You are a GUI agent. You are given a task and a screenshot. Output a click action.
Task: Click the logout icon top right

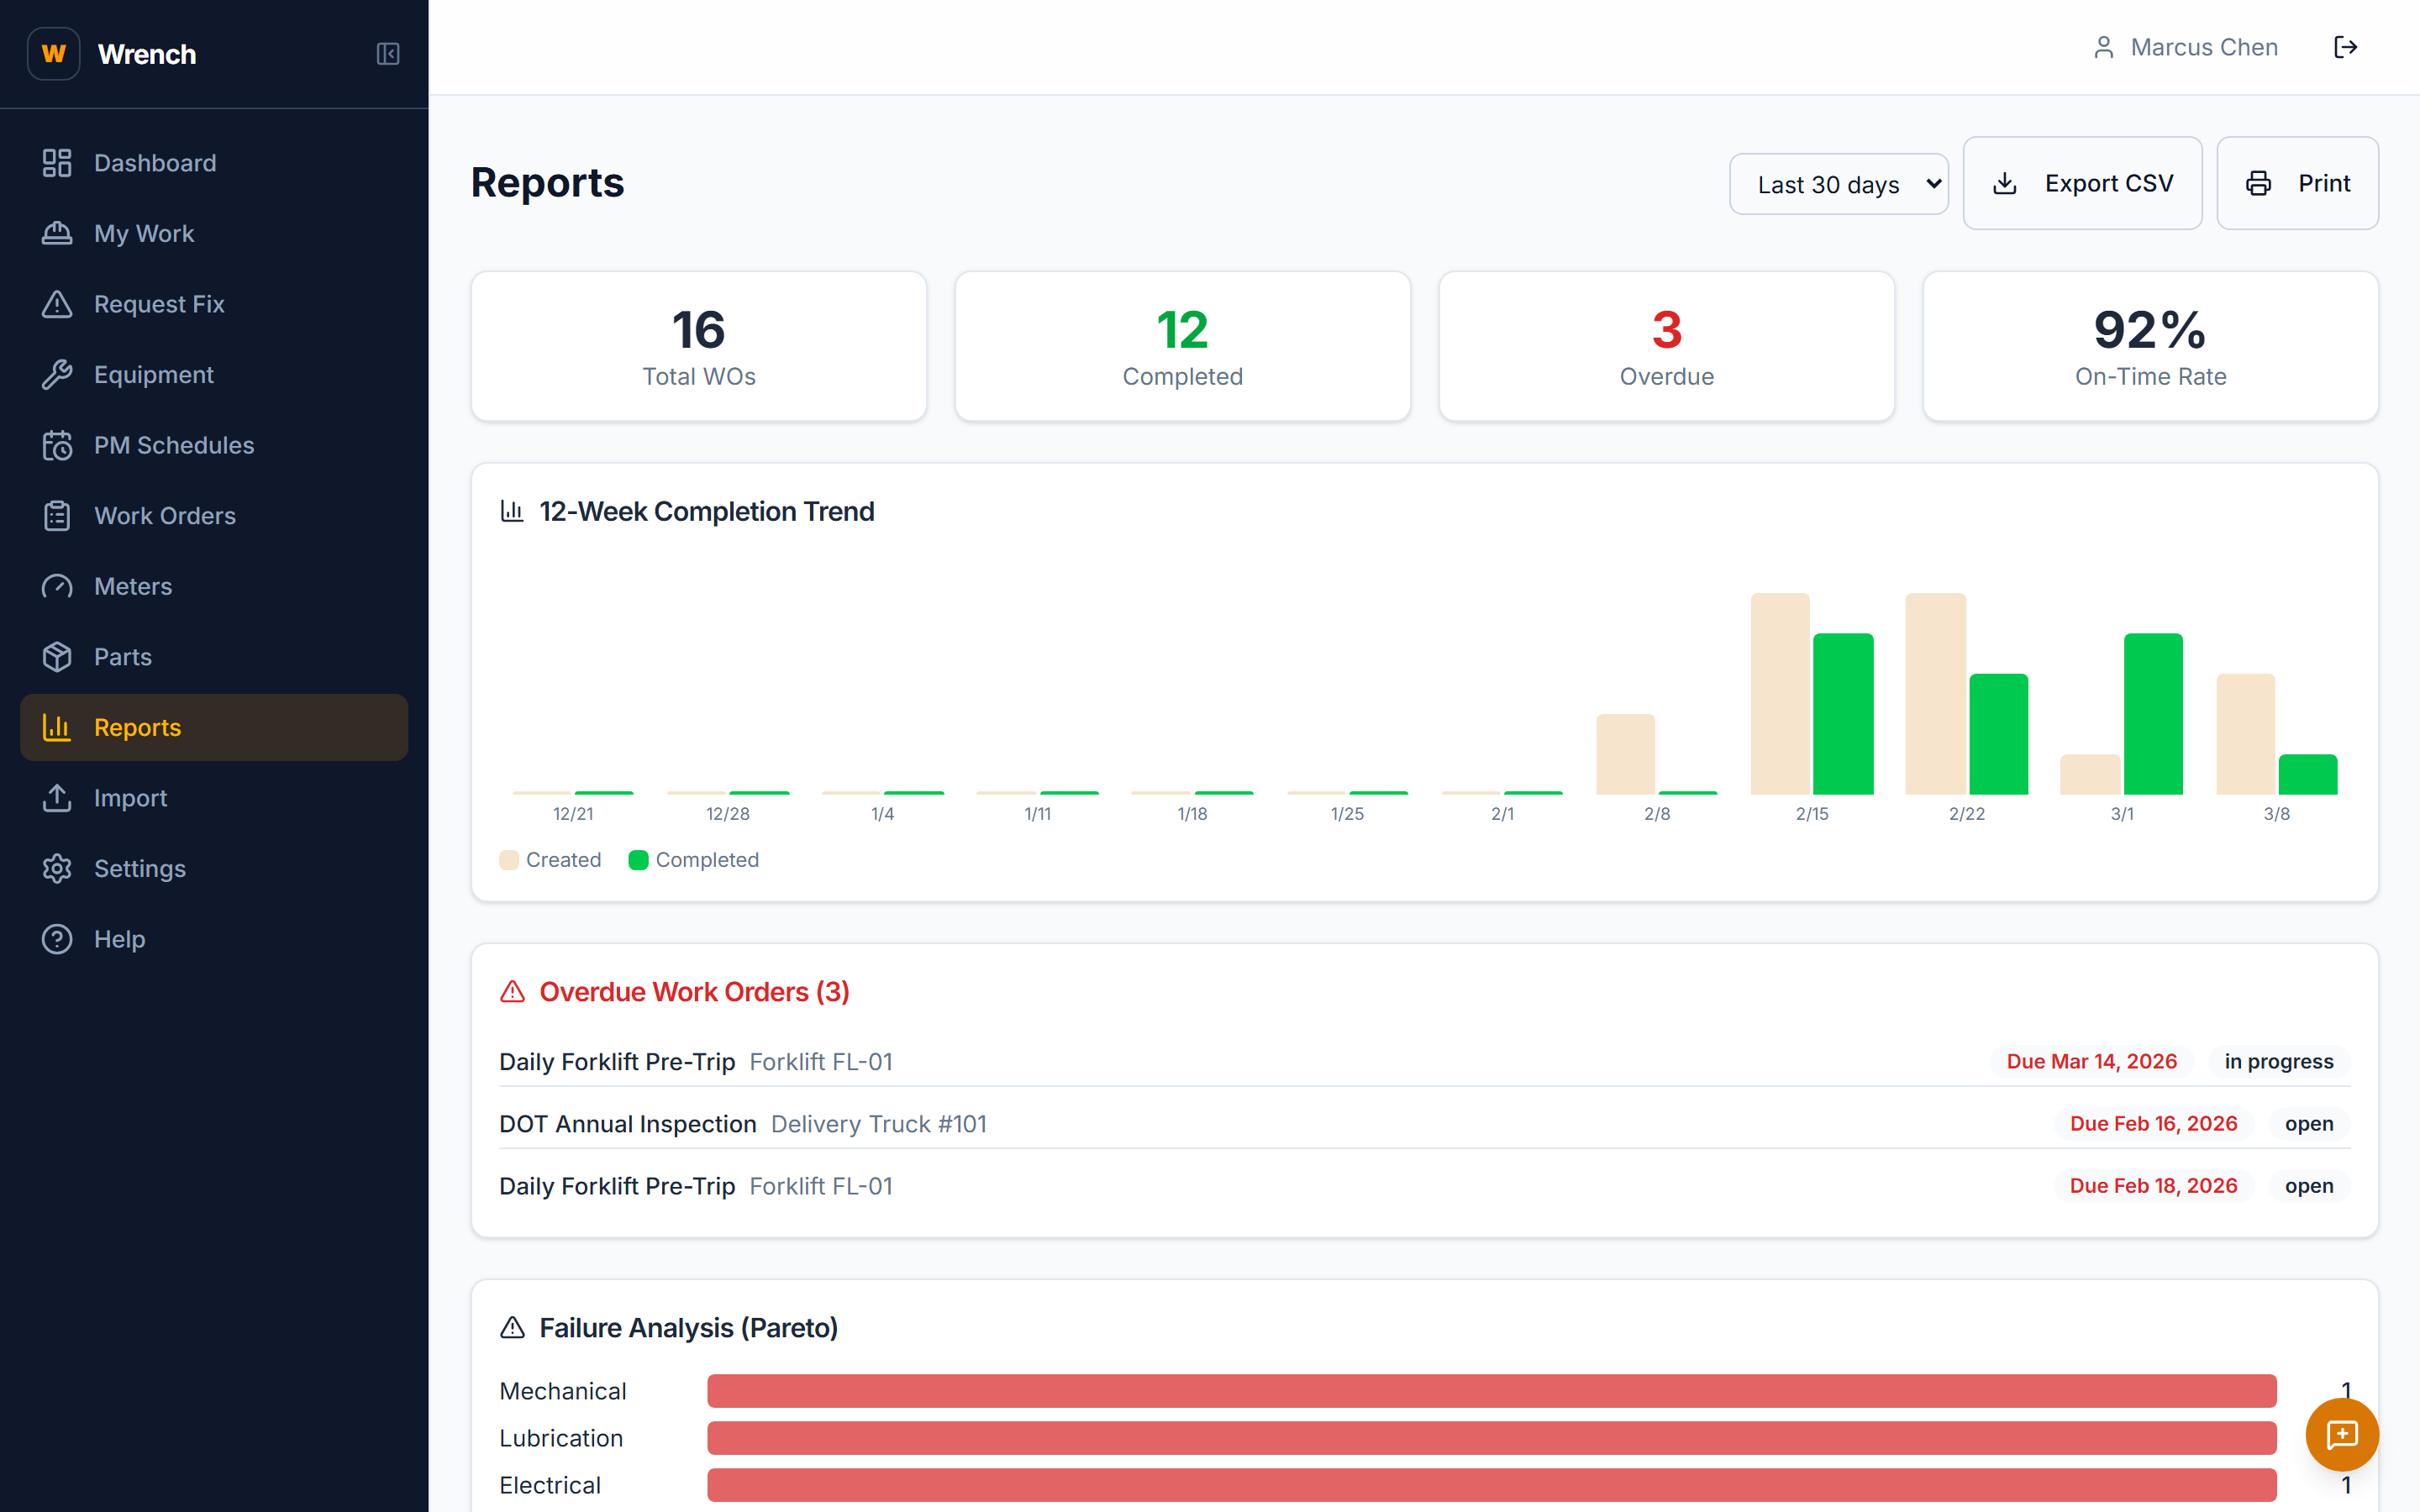2347,46
